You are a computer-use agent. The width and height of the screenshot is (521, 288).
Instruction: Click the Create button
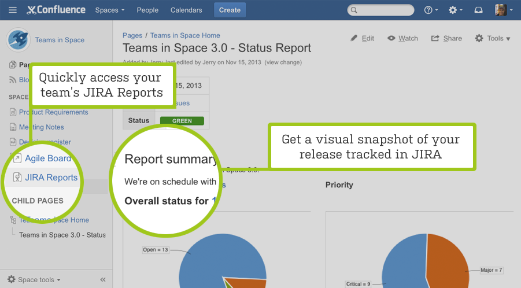point(230,10)
